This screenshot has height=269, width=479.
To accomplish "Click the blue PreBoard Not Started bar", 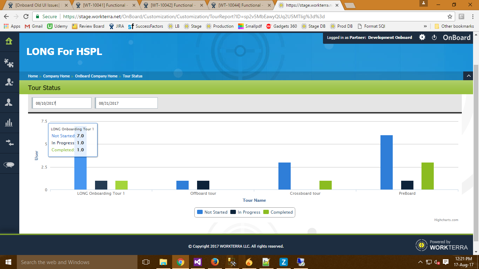I will (386, 162).
